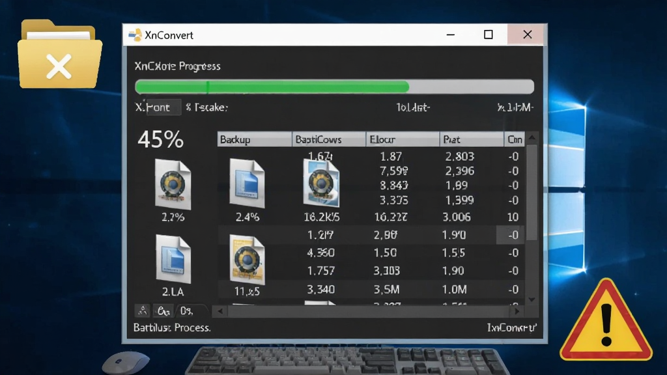Screen dimensions: 667x375
Task: Sort by the Prat column header
Action: tap(472, 139)
